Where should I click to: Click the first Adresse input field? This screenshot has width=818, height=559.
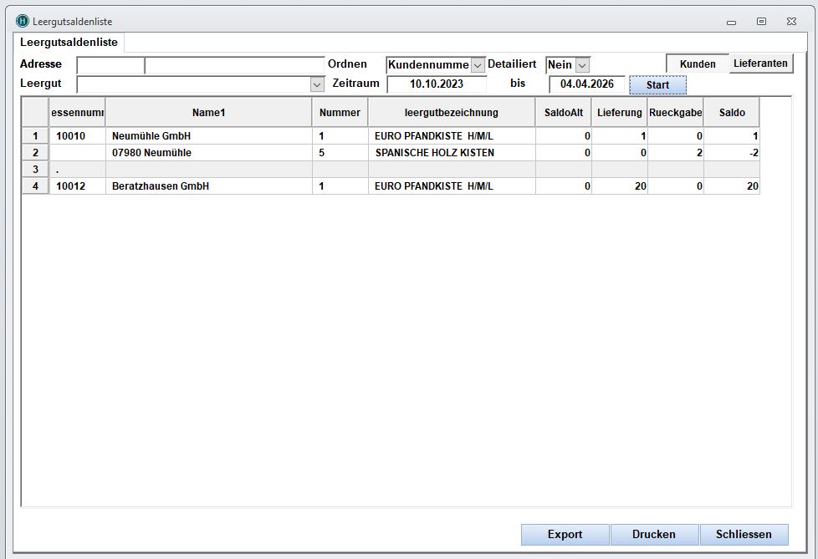tap(110, 65)
